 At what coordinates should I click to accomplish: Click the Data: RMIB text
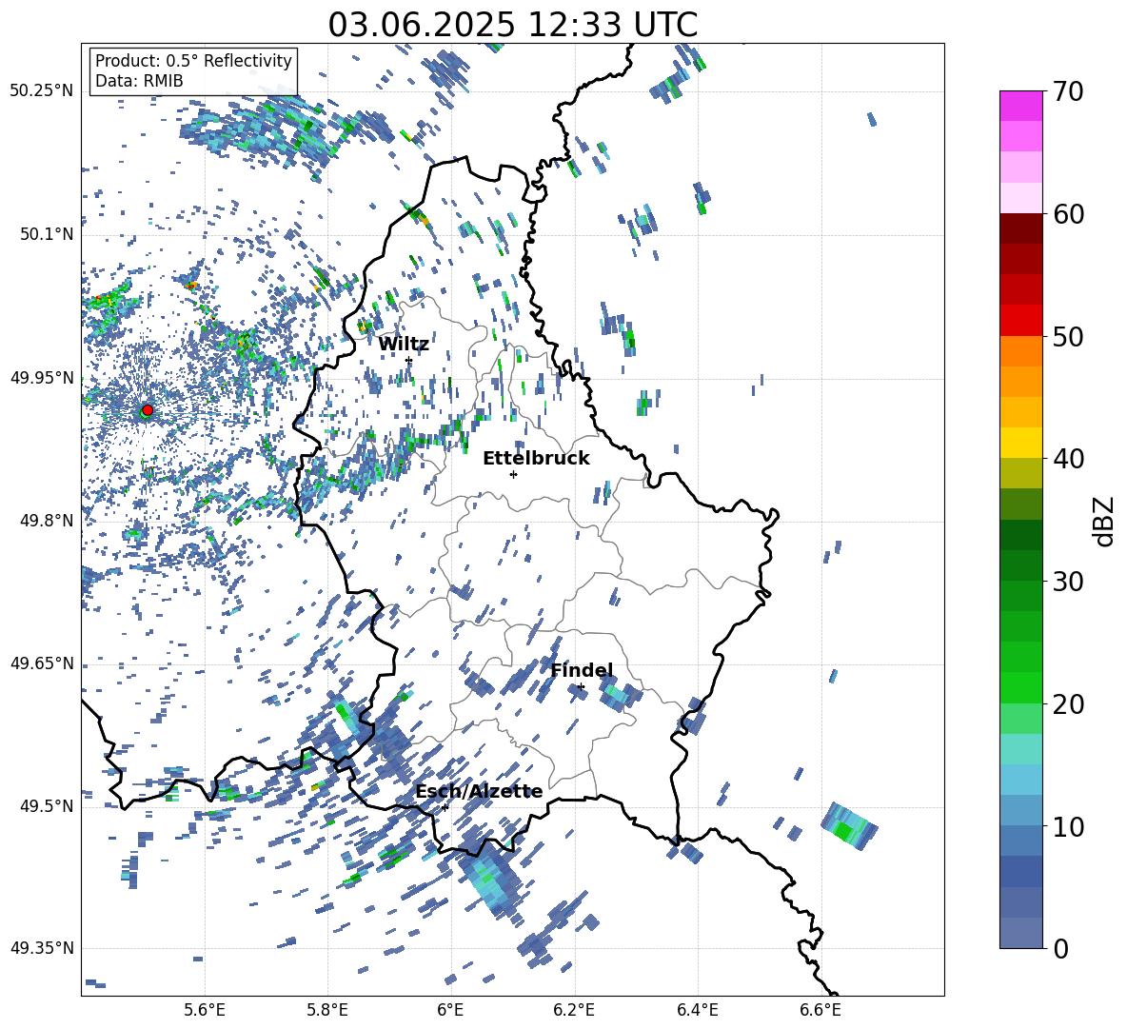point(139,81)
